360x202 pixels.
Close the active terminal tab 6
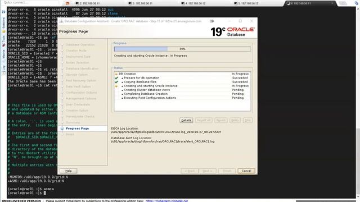click(332, 3)
